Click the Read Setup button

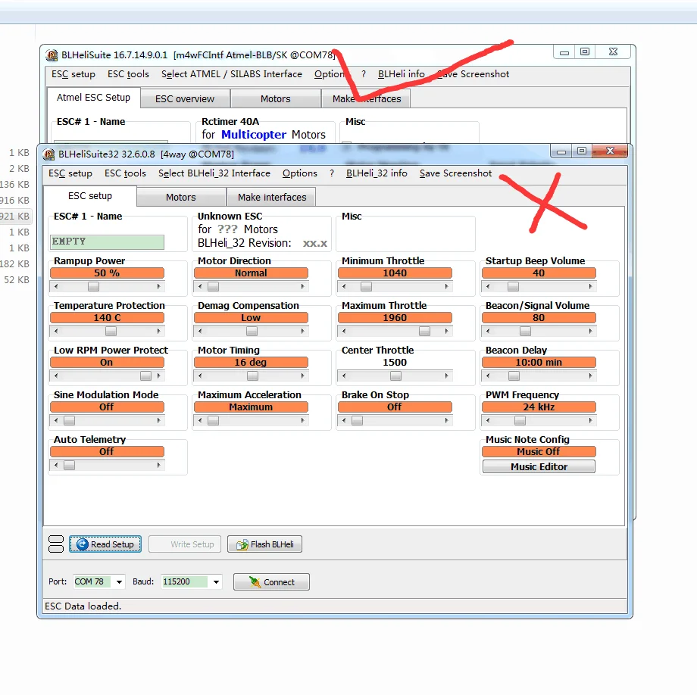pos(105,544)
